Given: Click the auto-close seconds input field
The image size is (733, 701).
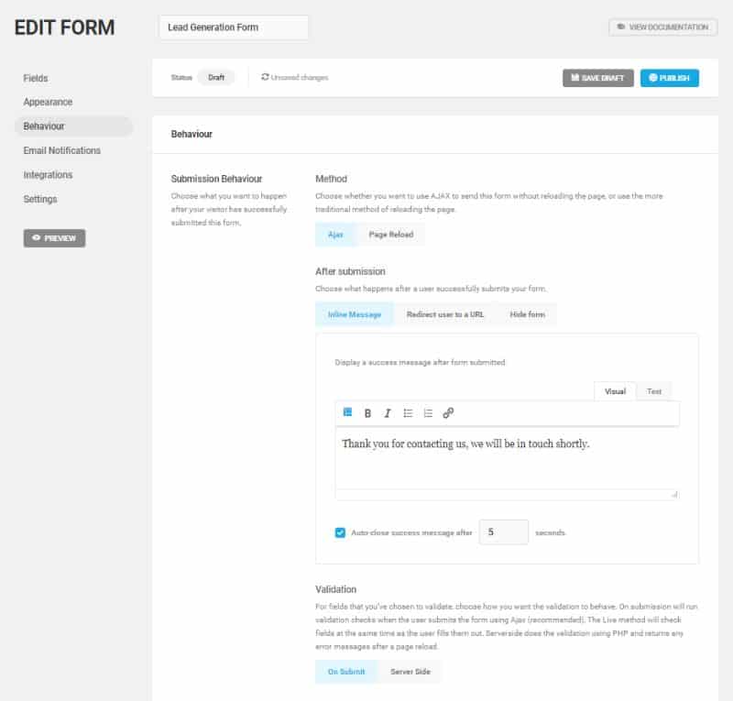Looking at the screenshot, I should pyautogui.click(x=503, y=532).
